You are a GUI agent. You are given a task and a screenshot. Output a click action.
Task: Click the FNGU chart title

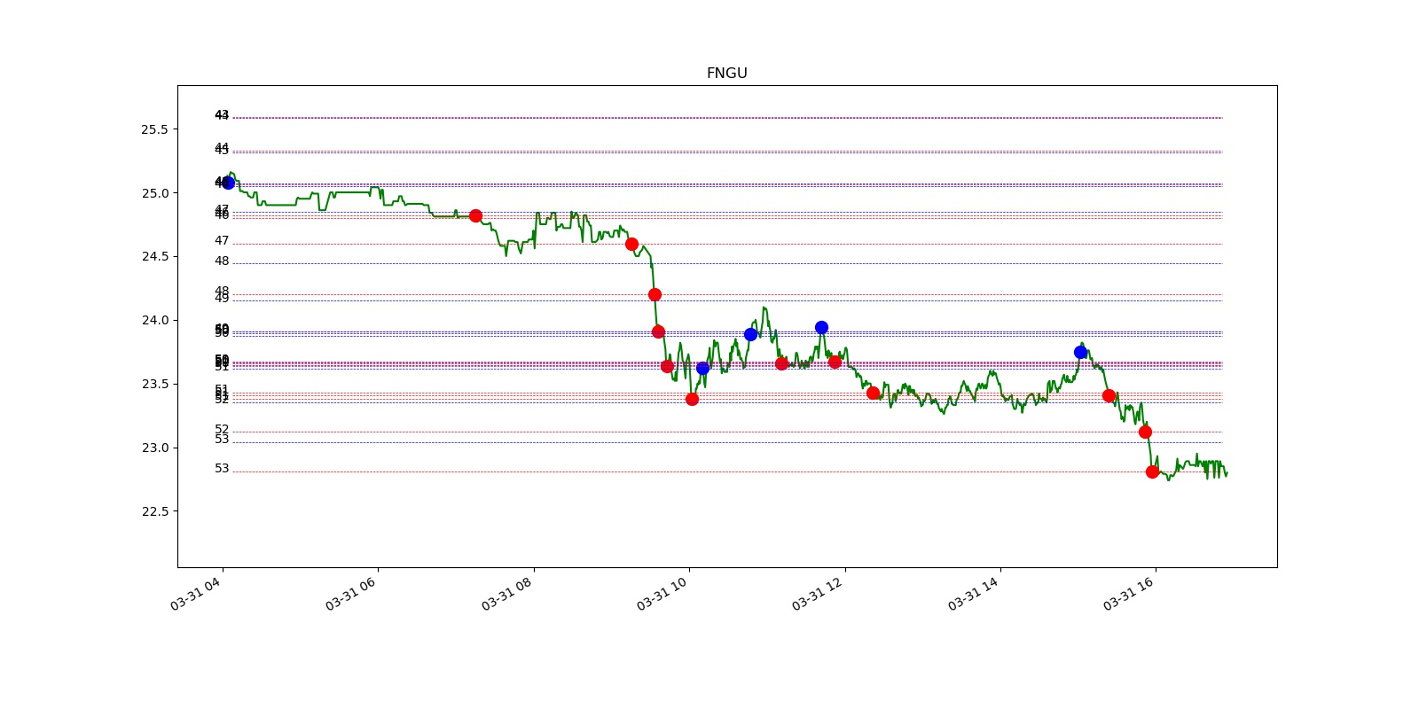pyautogui.click(x=726, y=74)
